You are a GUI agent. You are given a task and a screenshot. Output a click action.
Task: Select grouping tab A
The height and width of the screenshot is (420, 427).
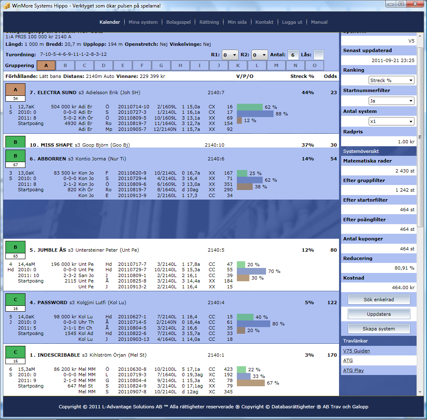46,65
